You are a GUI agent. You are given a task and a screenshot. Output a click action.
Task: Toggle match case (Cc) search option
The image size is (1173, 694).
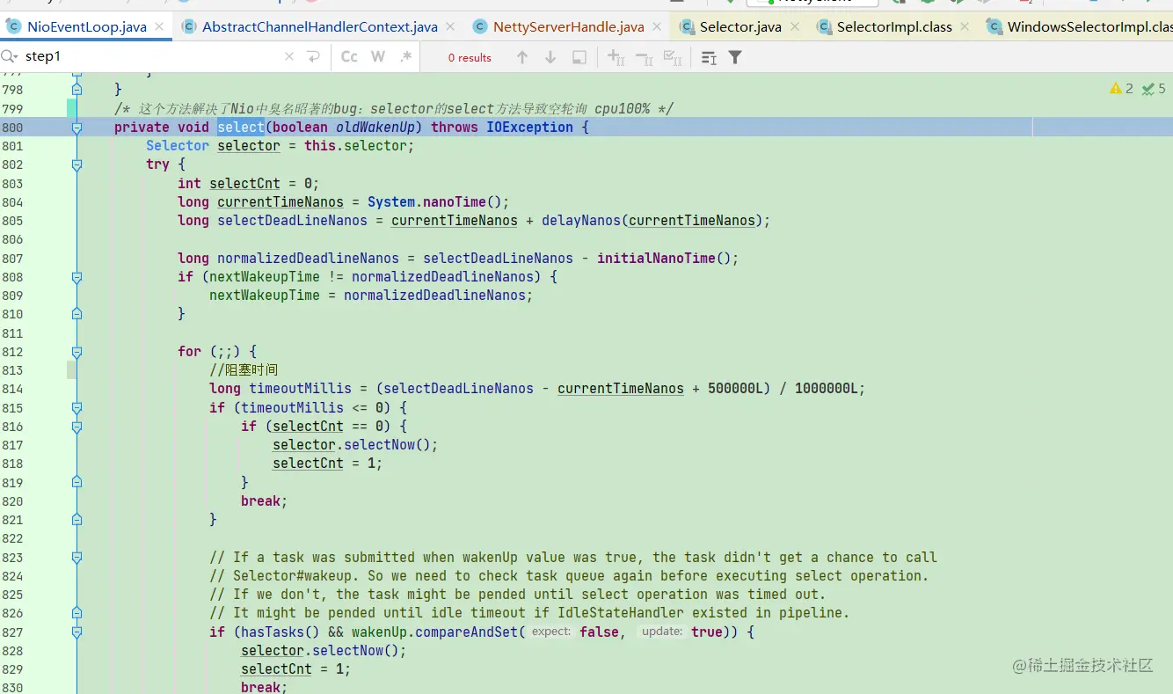pos(349,57)
